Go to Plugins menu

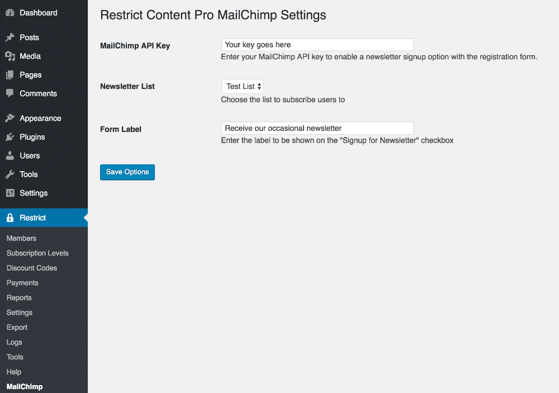[x=32, y=137]
